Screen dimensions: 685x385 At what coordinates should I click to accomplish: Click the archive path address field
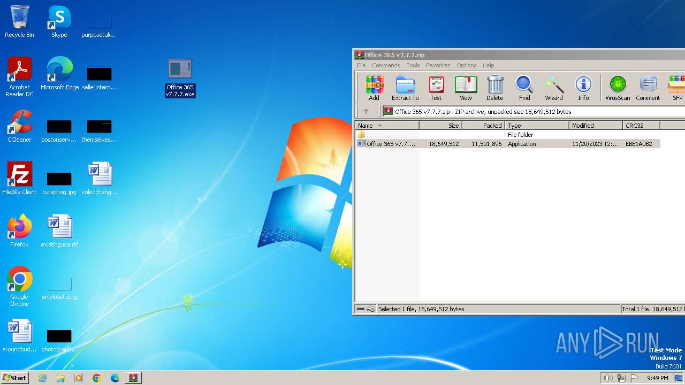click(534, 112)
